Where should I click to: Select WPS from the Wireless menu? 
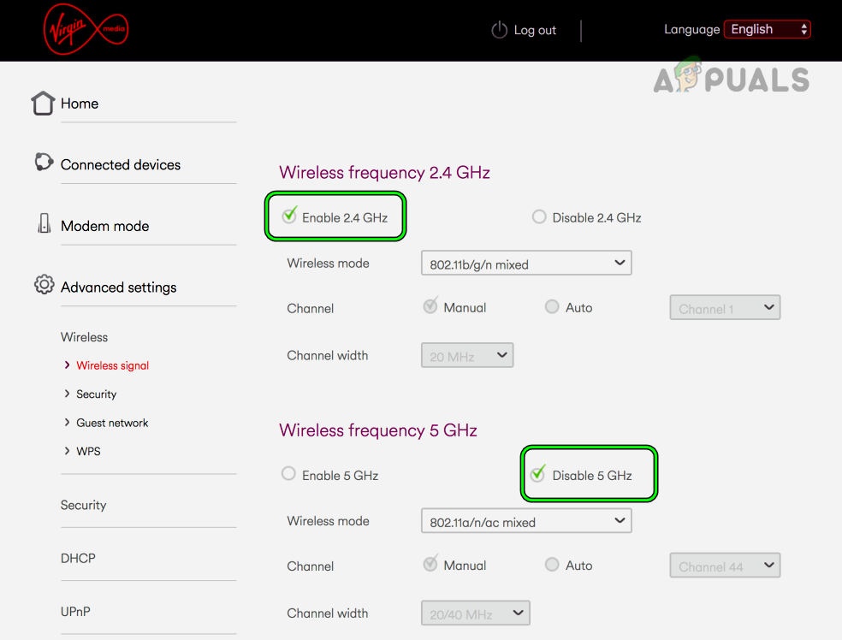(x=89, y=451)
